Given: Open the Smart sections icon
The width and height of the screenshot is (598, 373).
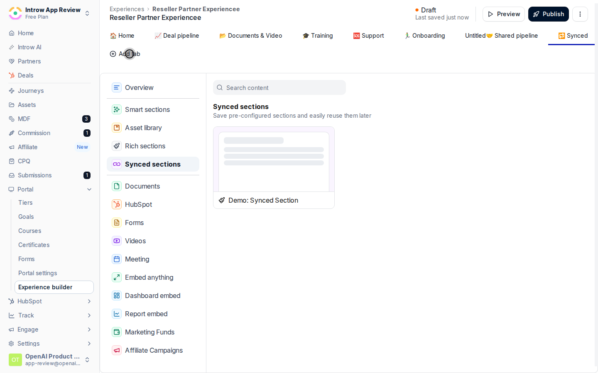Looking at the screenshot, I should pos(117,109).
